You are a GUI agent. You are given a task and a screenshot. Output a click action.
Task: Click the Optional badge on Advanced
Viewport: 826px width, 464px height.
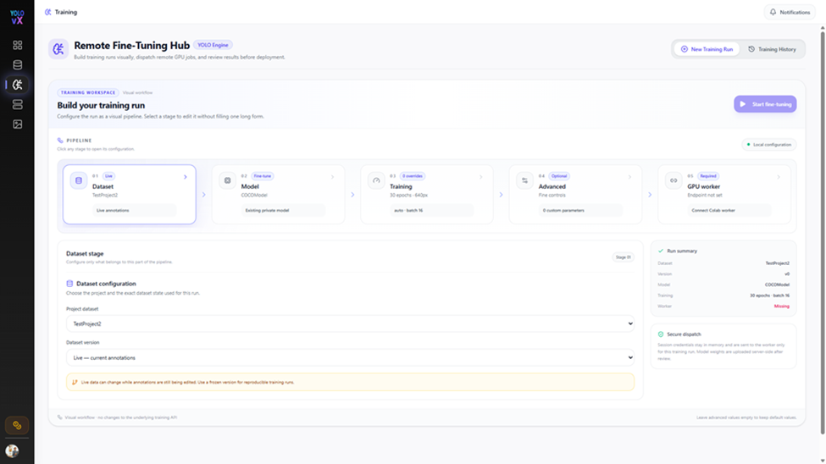pyautogui.click(x=559, y=176)
